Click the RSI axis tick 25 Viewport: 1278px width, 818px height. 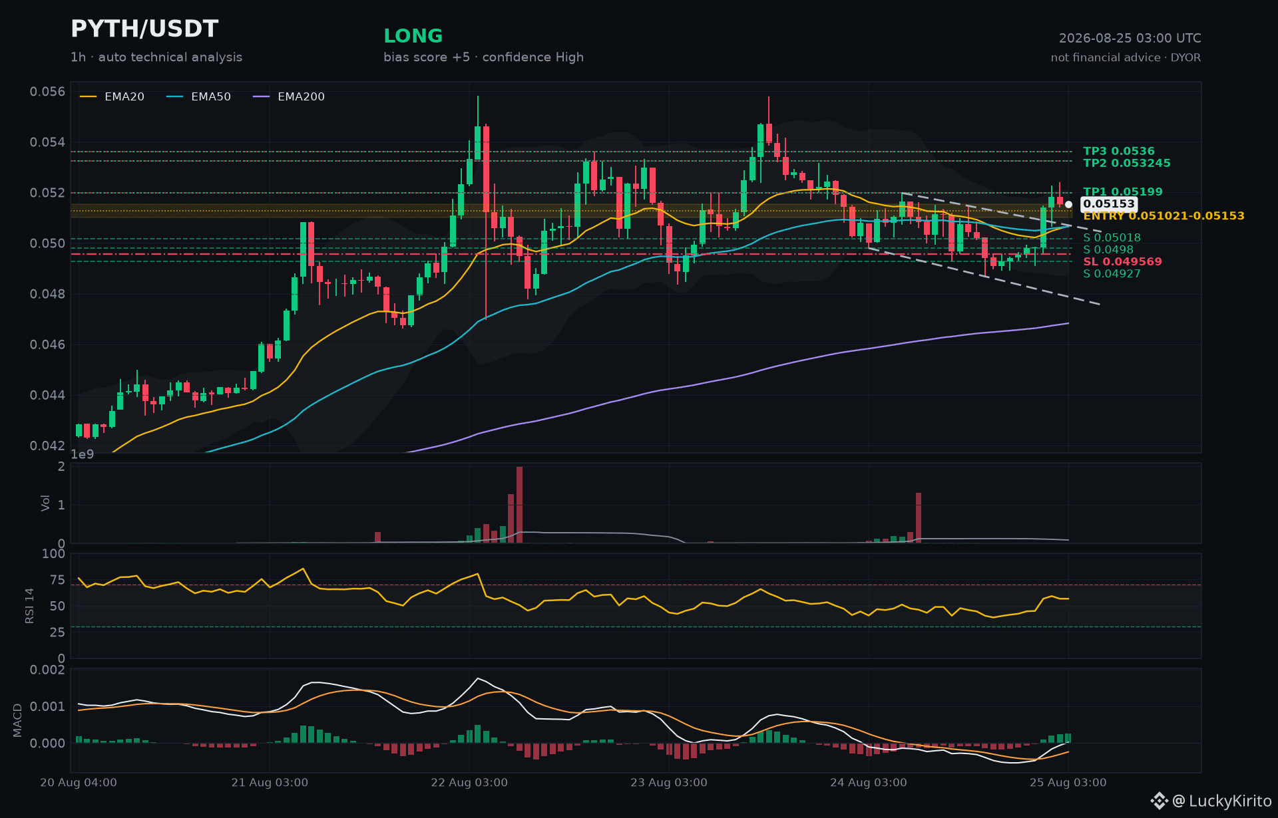(58, 632)
